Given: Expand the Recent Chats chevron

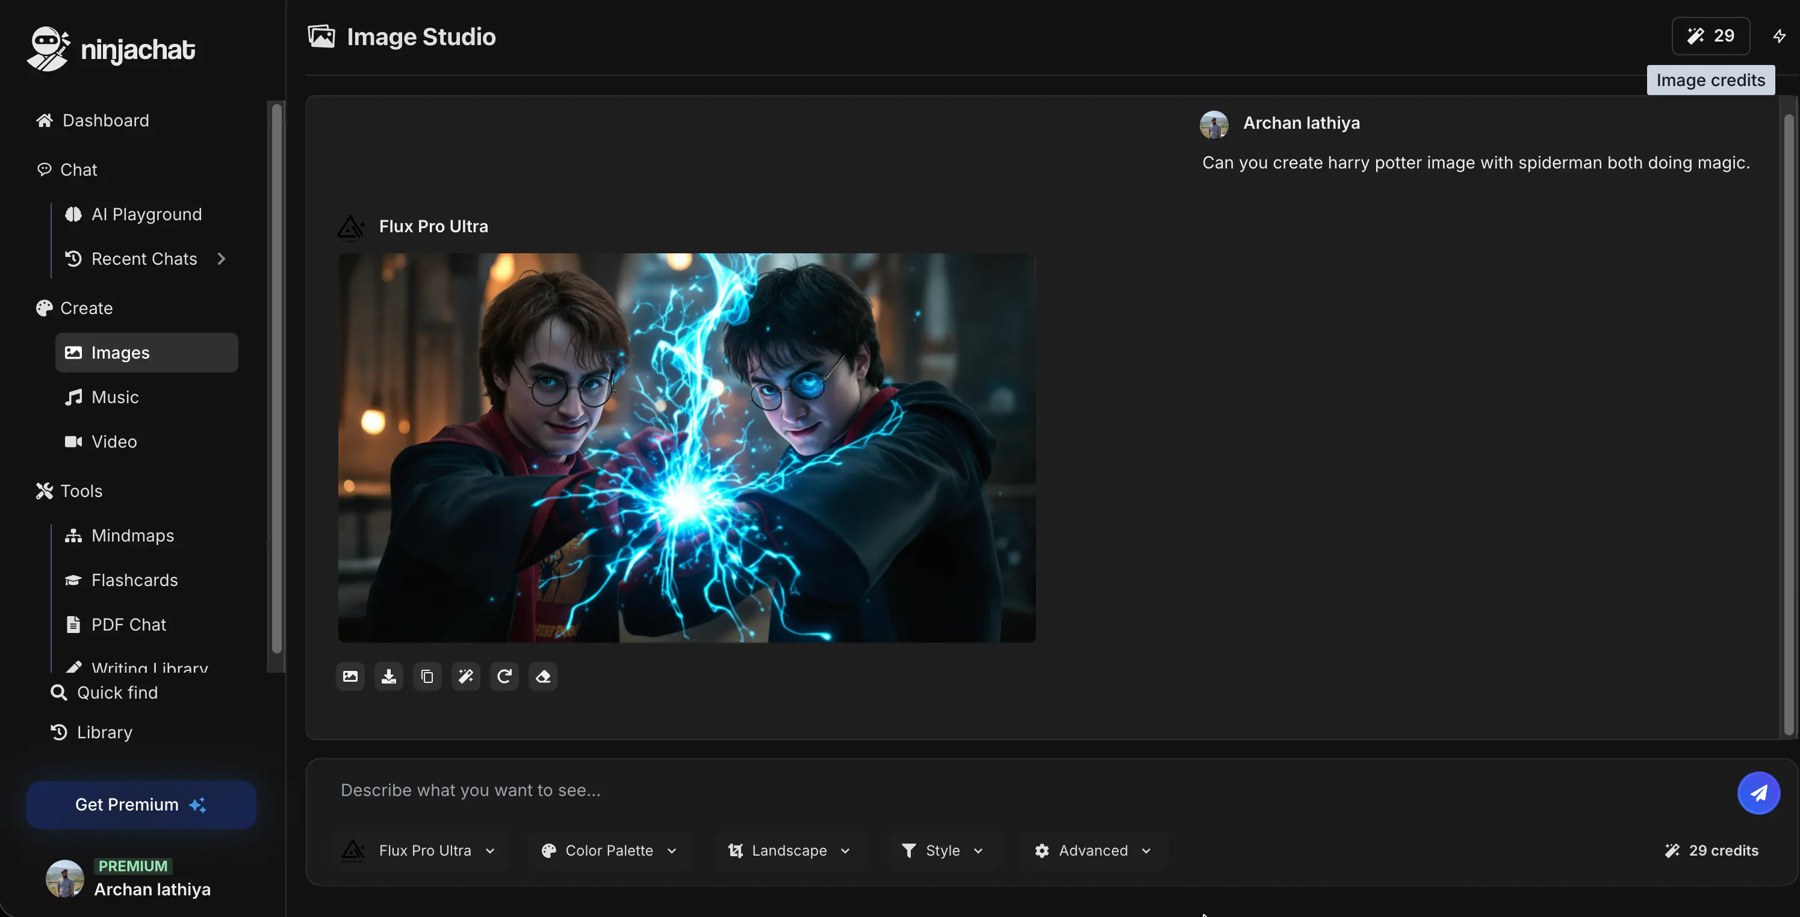Looking at the screenshot, I should (222, 259).
